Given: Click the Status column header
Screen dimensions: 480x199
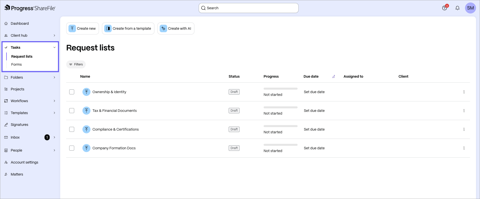Looking at the screenshot, I should [234, 76].
